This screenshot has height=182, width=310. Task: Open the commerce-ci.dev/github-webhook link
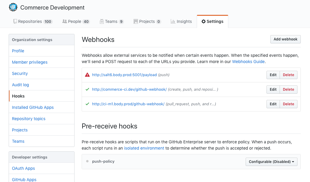(x=129, y=89)
